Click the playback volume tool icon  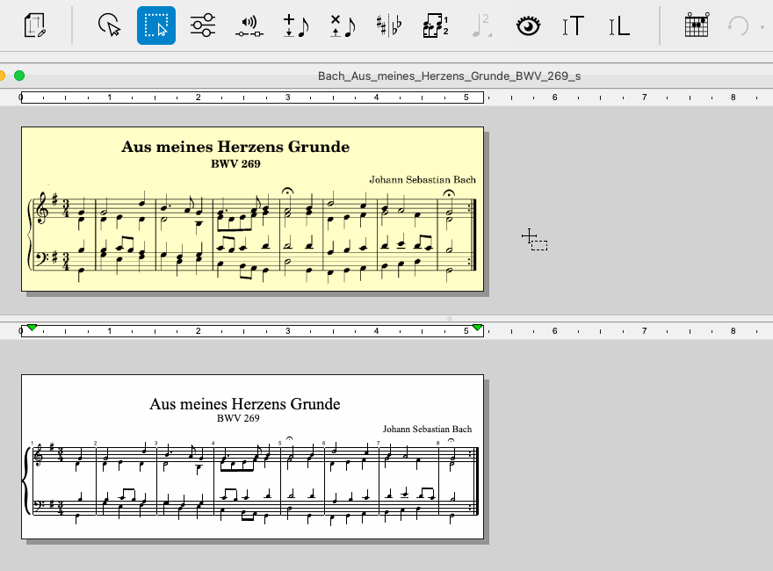tap(249, 25)
